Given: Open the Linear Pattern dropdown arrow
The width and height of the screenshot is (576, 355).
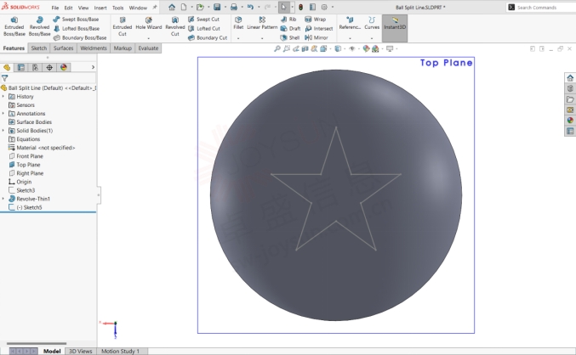Looking at the screenshot, I should [262, 37].
